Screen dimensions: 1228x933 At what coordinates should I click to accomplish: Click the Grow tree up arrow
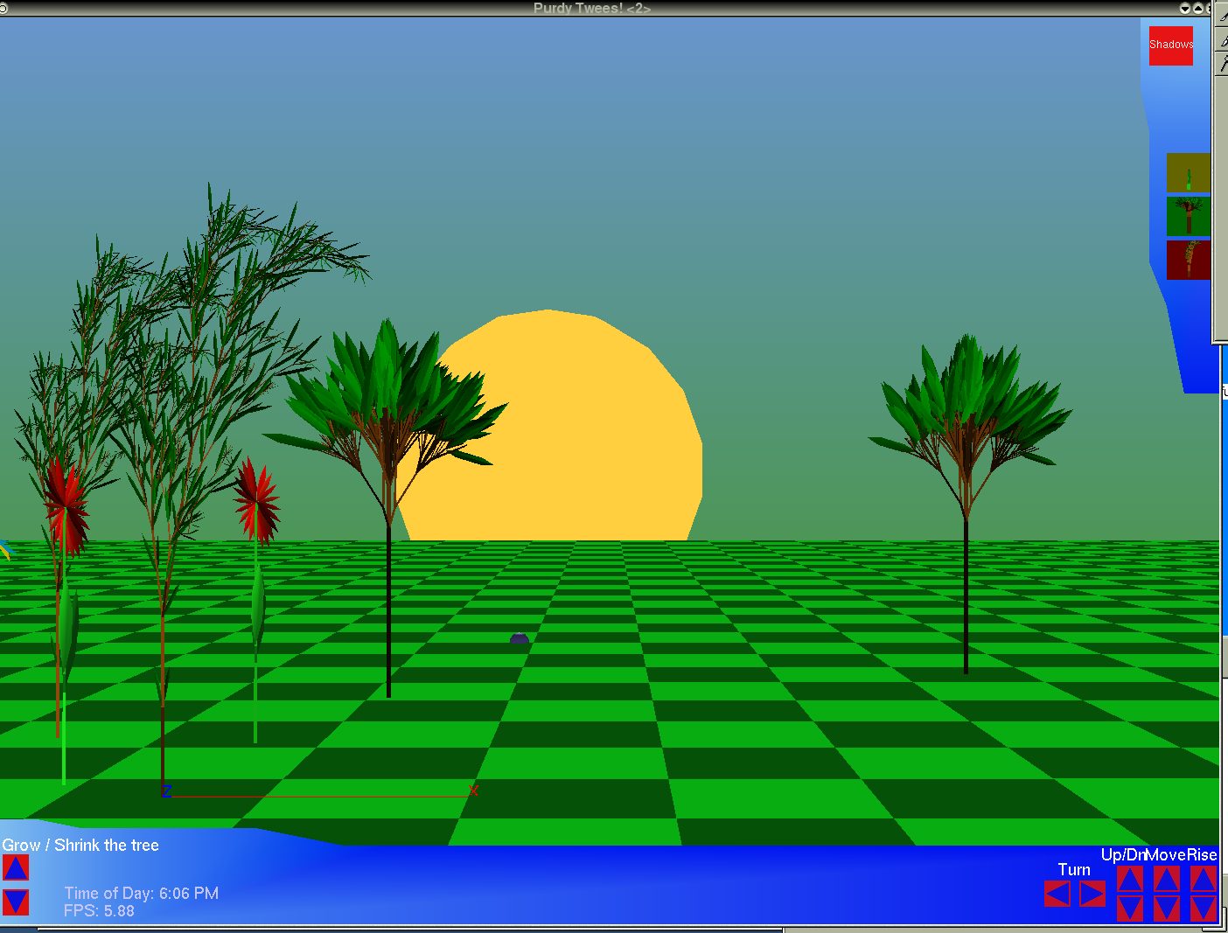pos(16,867)
